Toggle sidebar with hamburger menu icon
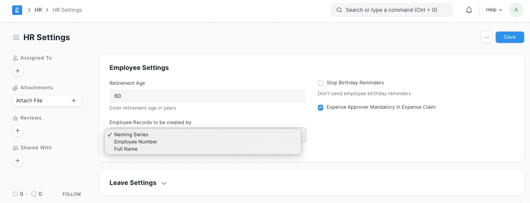The height and width of the screenshot is (203, 530). [16, 37]
